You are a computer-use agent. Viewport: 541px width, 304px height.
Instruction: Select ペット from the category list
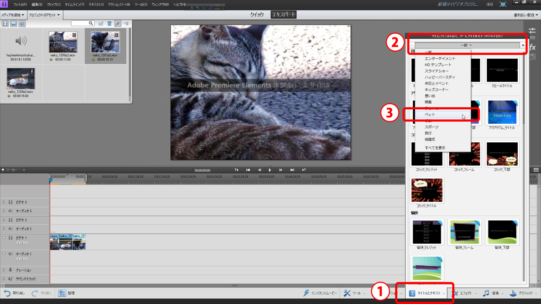coord(430,114)
